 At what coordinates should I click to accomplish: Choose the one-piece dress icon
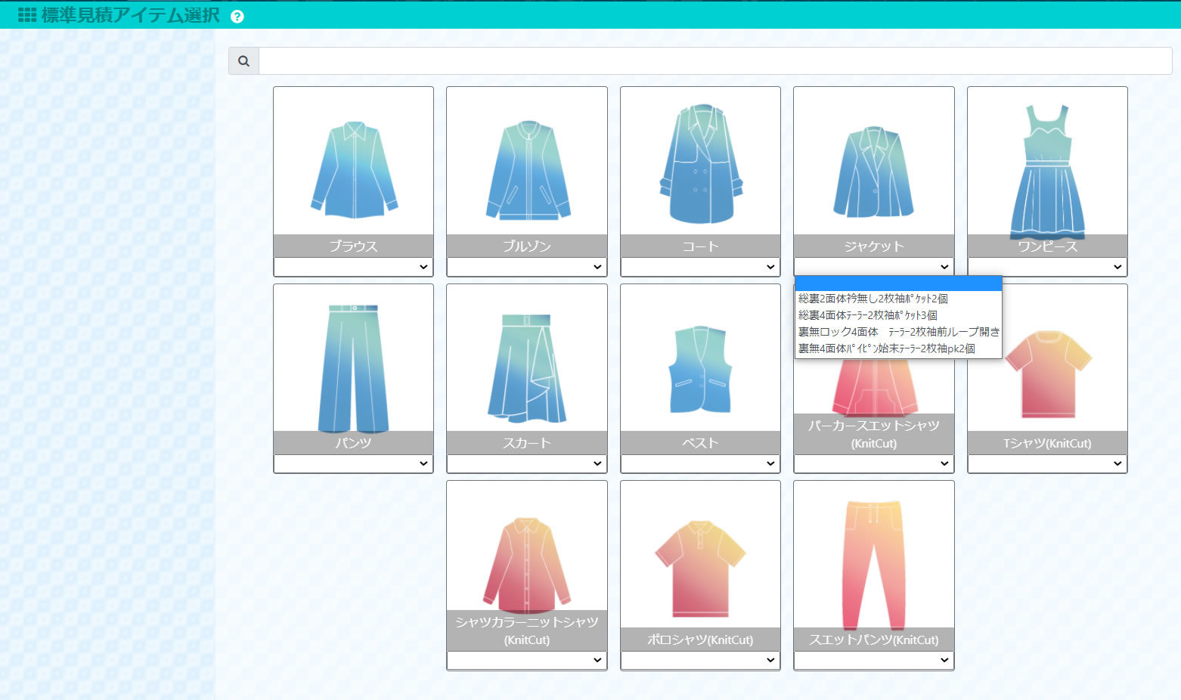[x=1047, y=172]
